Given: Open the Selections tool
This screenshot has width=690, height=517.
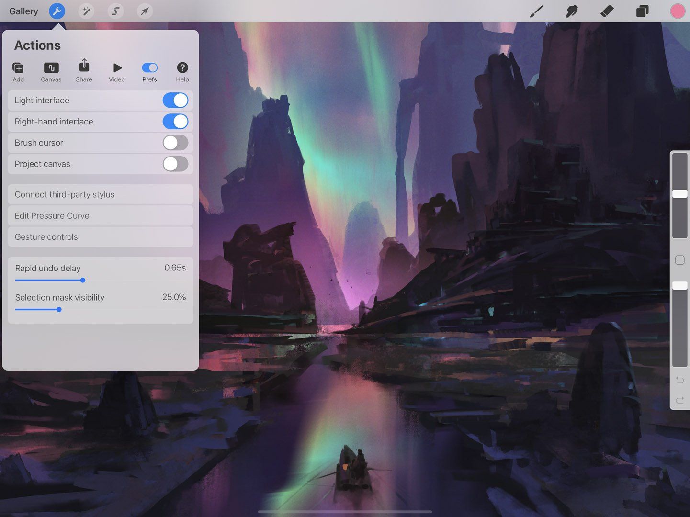Looking at the screenshot, I should pos(115,11).
